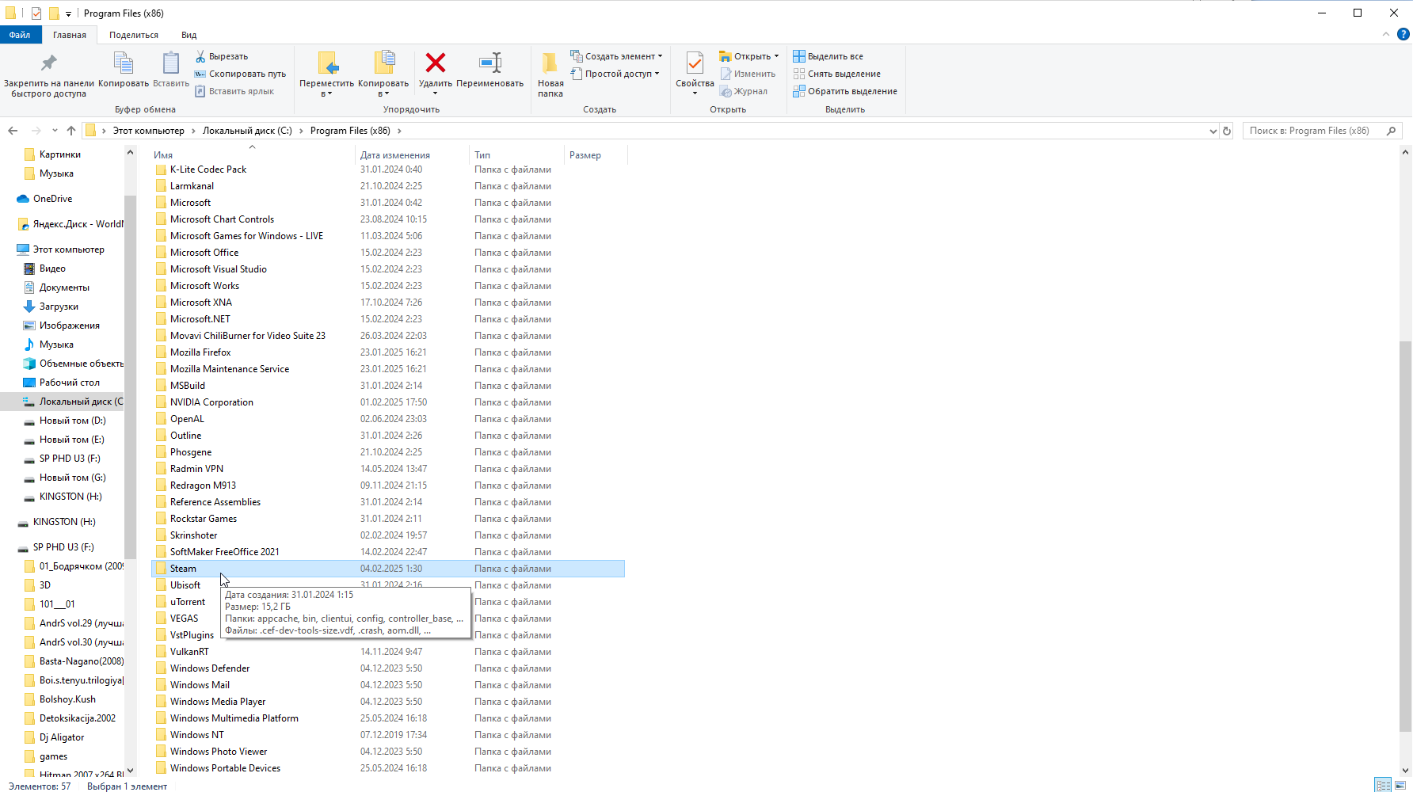Screen dimensions: 1413x792
Task: Click Обратить выделение in ribbon
Action: click(x=845, y=91)
